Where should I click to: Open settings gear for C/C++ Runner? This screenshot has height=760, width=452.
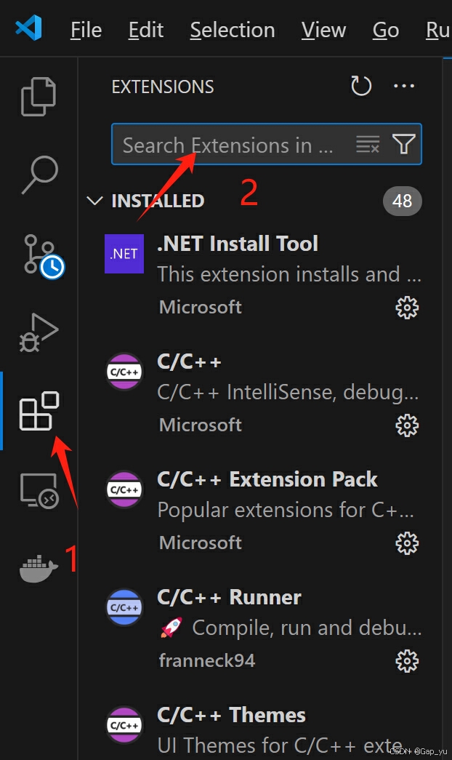[407, 660]
